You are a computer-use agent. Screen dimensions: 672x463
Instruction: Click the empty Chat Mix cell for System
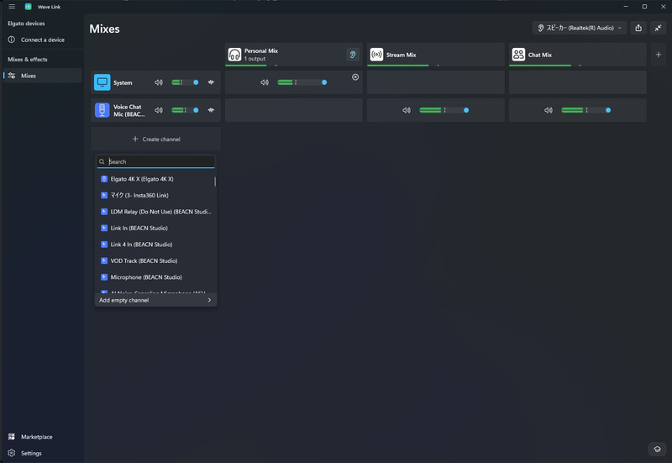point(577,82)
